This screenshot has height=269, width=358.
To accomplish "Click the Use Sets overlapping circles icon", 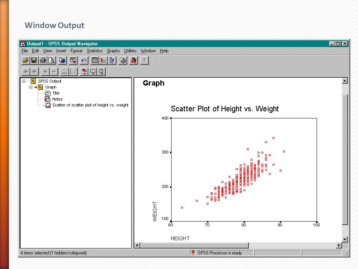I will tap(123, 61).
